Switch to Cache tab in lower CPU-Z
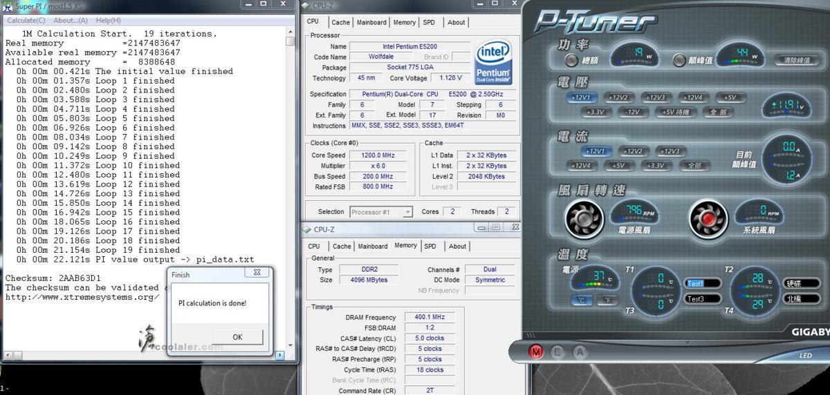 coord(342,247)
